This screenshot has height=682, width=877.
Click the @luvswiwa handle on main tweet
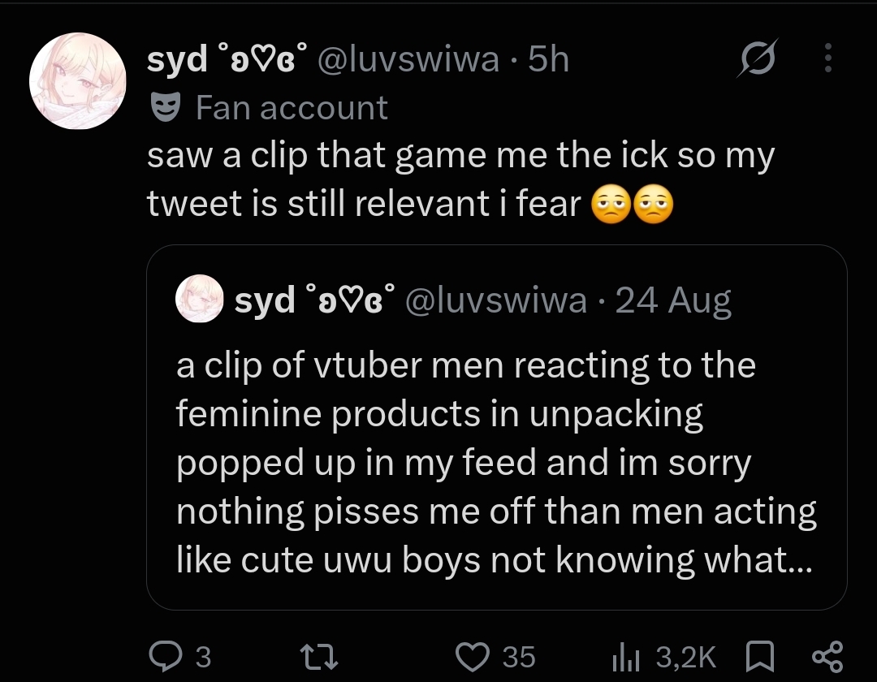[408, 58]
